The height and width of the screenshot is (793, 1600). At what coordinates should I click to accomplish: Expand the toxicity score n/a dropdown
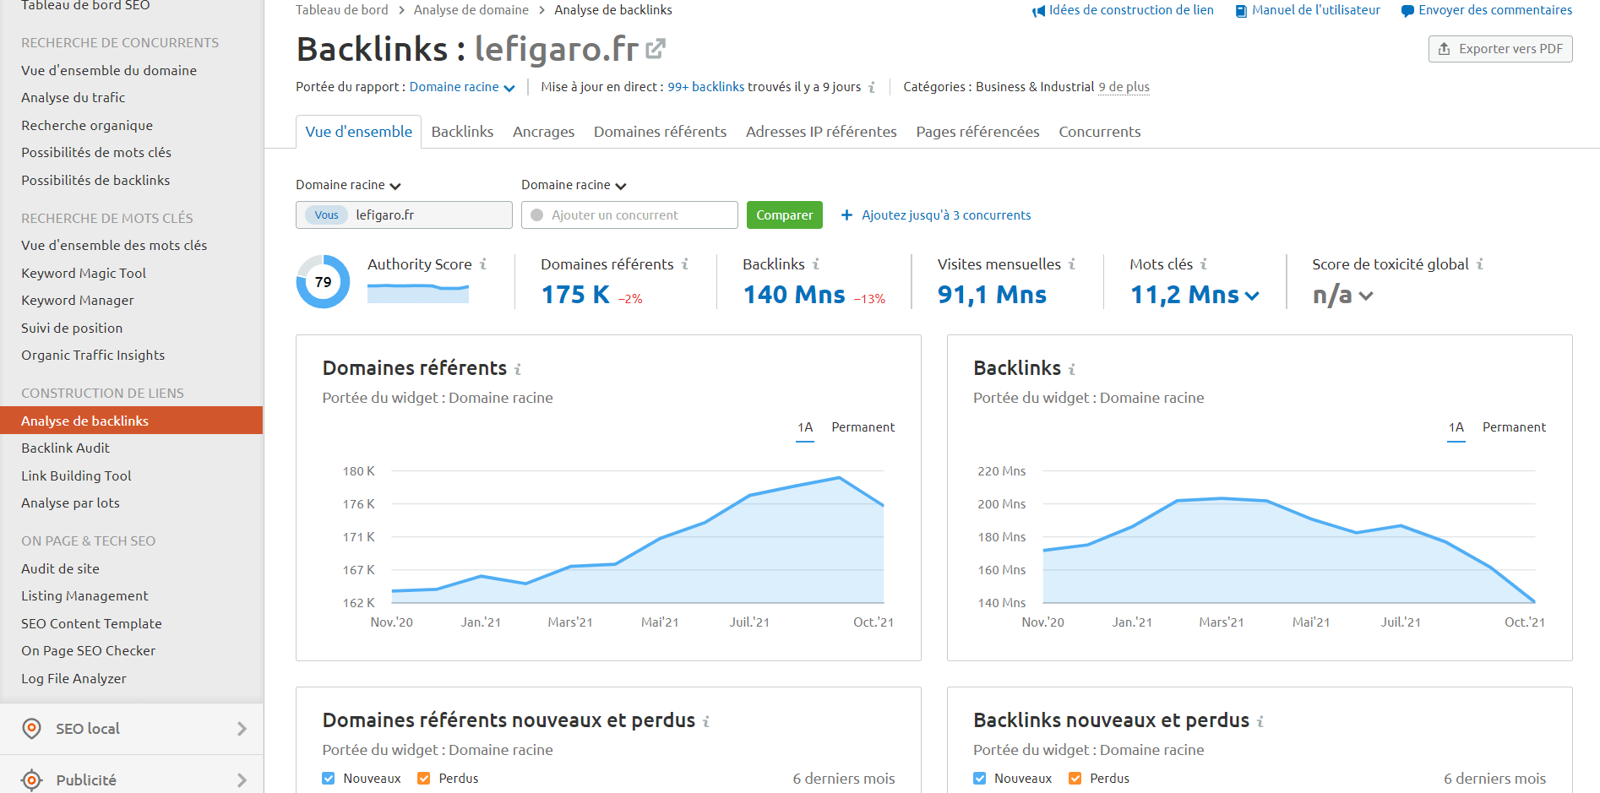(1342, 295)
